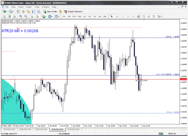Open the Data Window crosshair icon
188x136 pixels.
click(x=23, y=11)
